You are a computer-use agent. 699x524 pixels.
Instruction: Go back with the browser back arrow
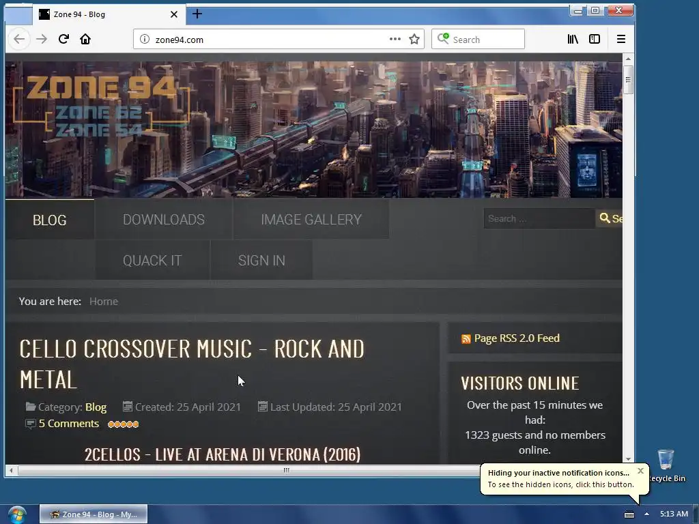[19, 39]
